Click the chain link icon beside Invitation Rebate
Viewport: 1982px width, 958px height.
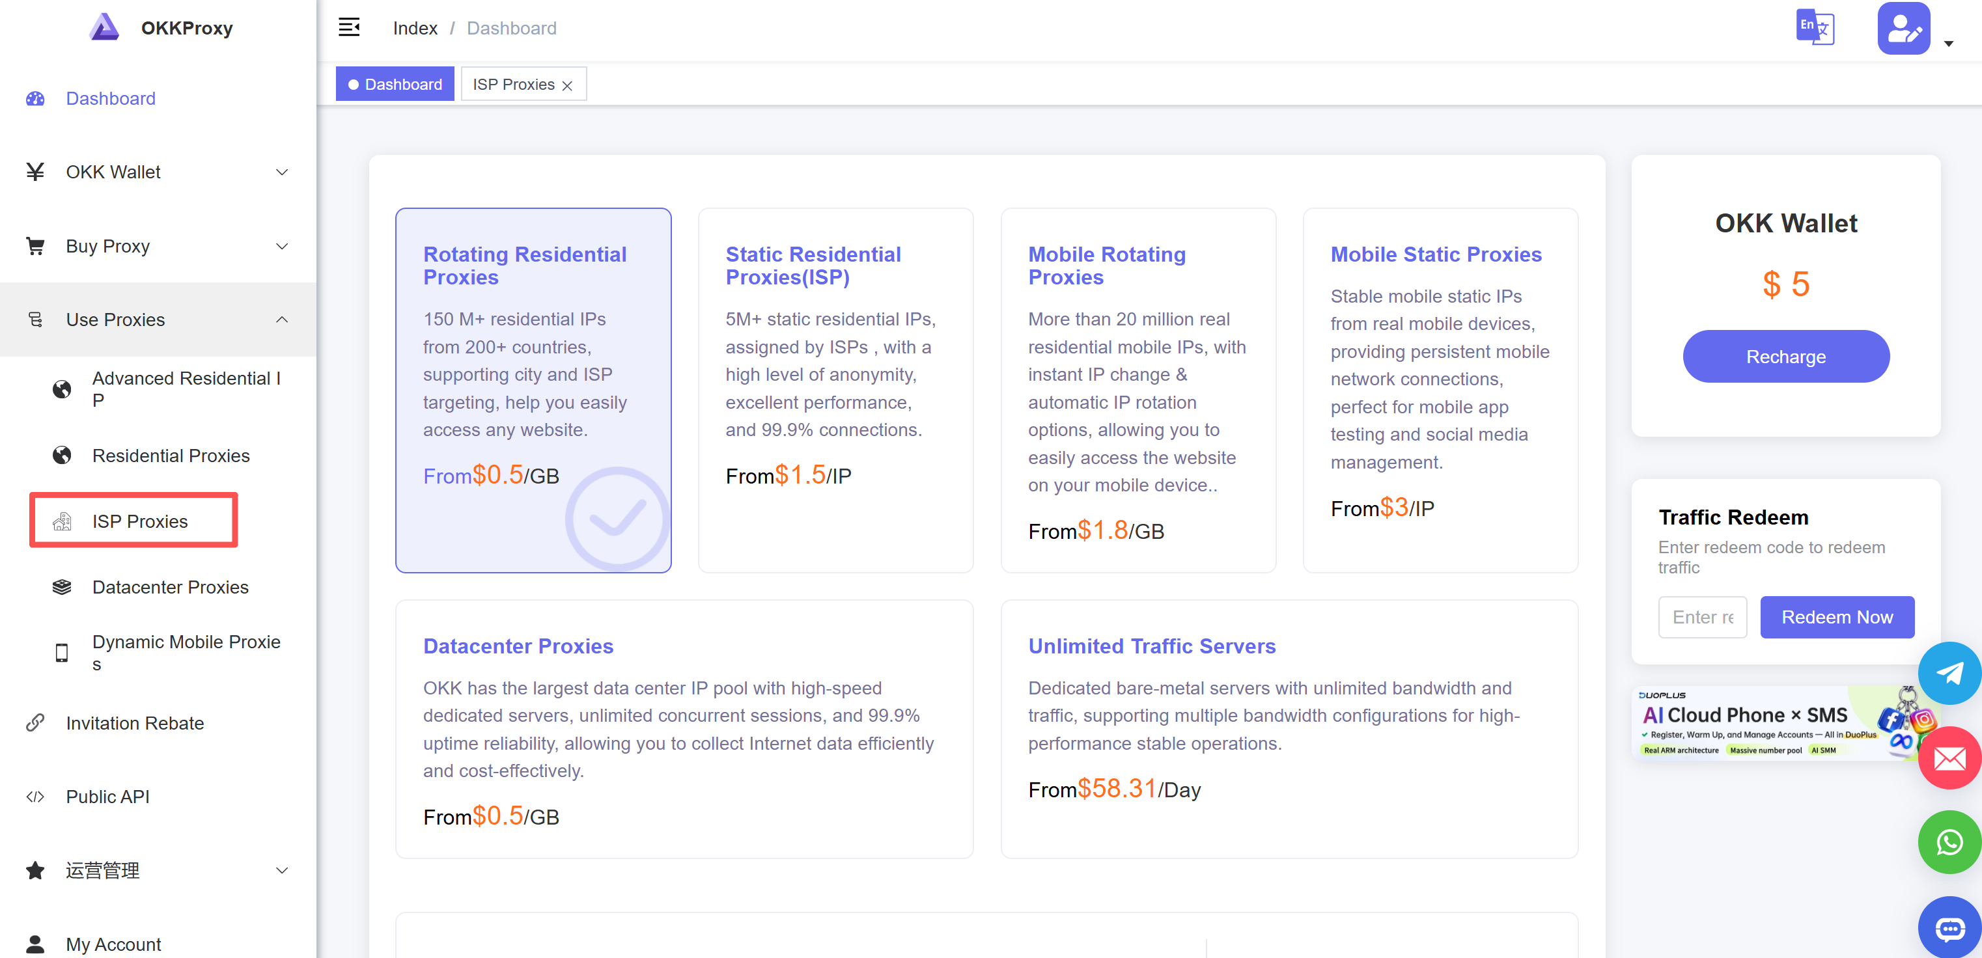[35, 722]
